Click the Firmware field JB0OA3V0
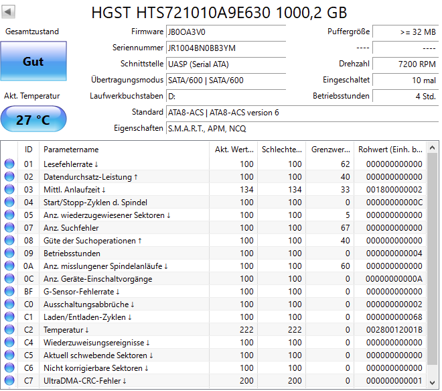 [226, 32]
